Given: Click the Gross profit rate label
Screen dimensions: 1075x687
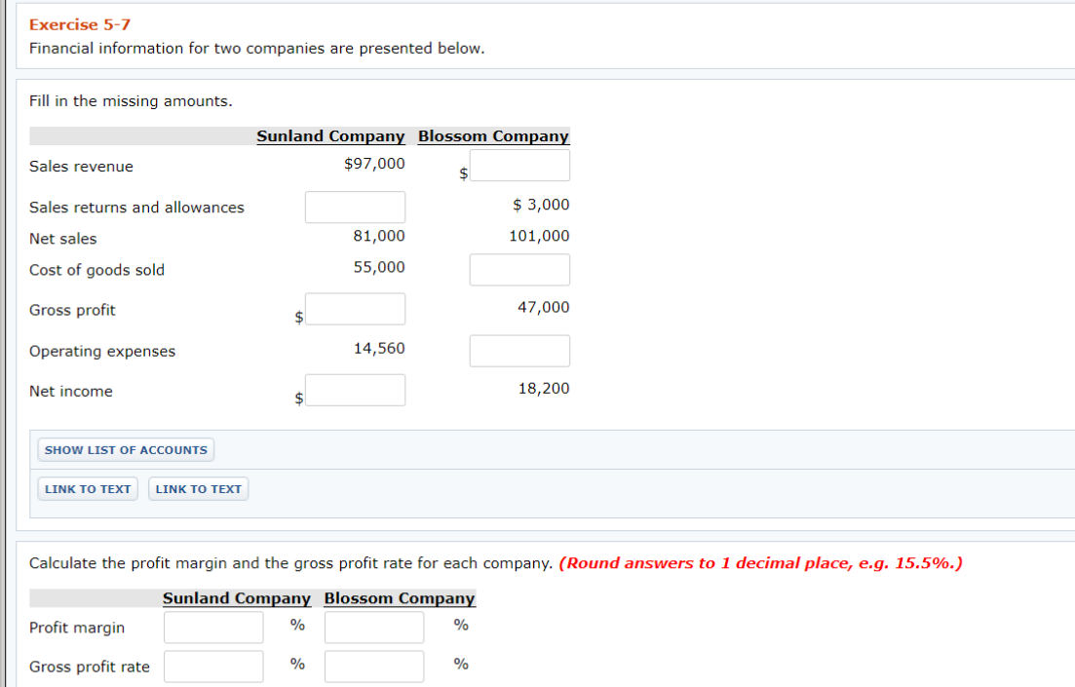Looking at the screenshot, I should point(89,668).
